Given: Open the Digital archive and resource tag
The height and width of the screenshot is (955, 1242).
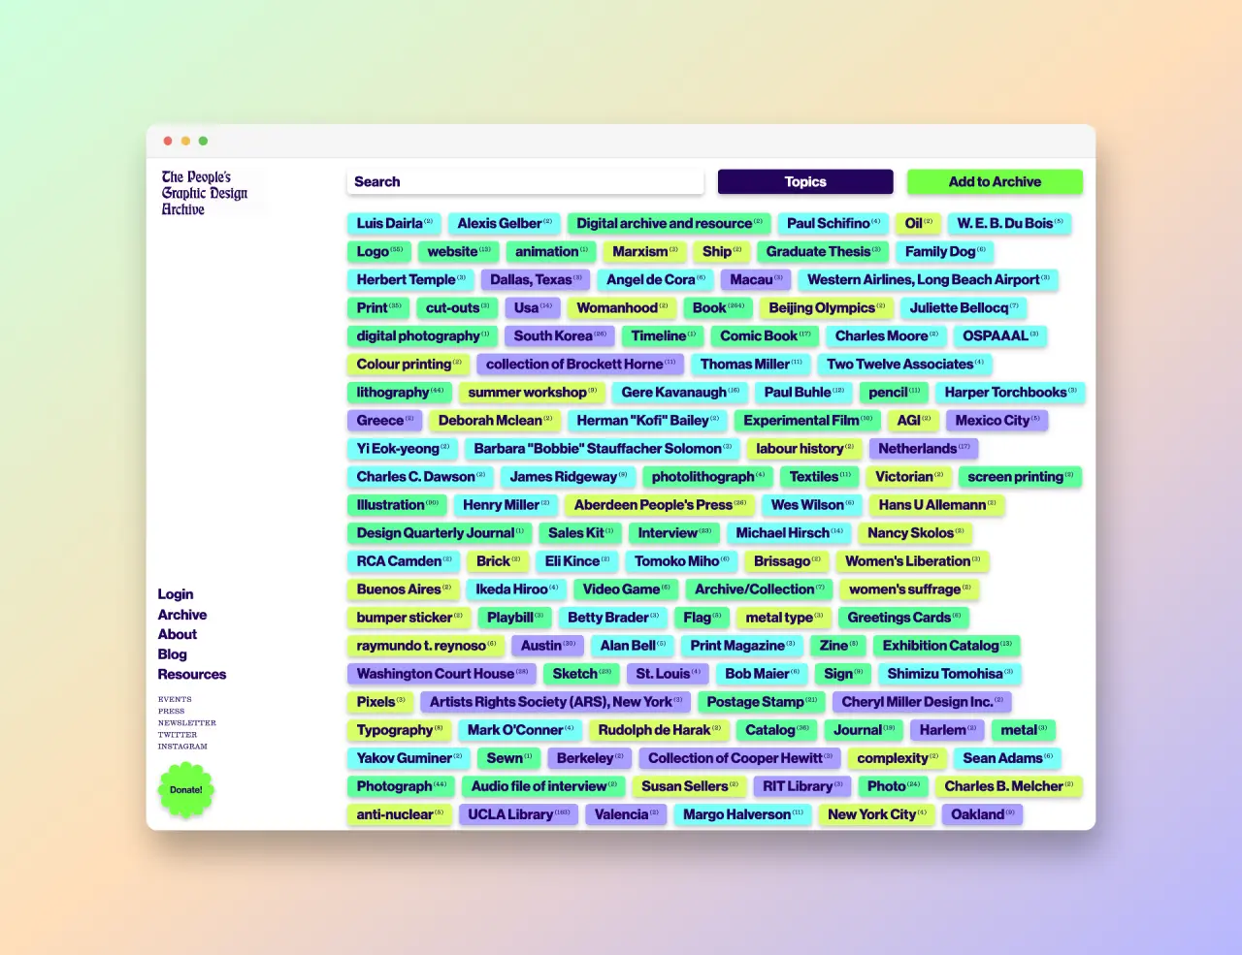Looking at the screenshot, I should pyautogui.click(x=670, y=223).
